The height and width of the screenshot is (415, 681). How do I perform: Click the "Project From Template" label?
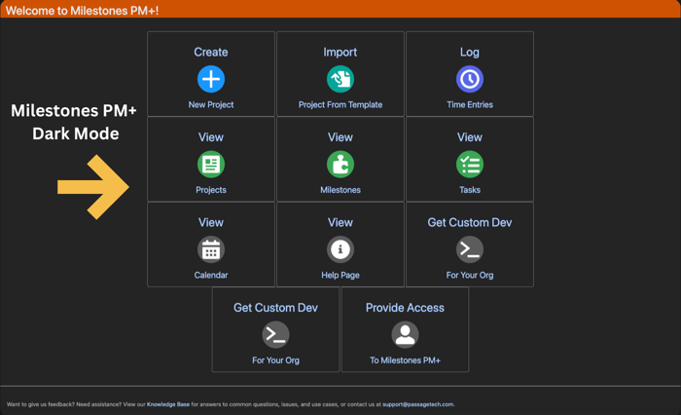340,105
